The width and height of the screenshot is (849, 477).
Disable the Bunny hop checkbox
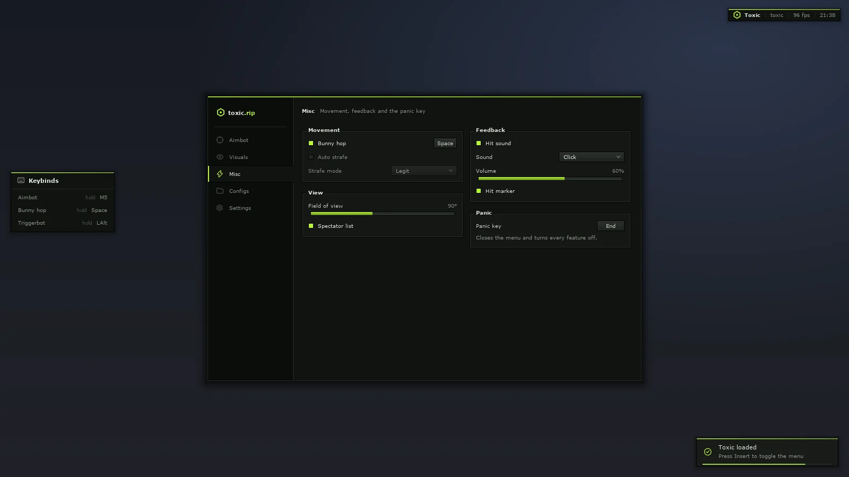[311, 143]
